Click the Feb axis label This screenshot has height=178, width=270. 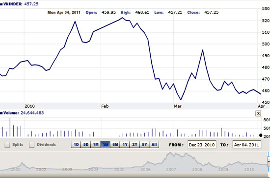pos(105,106)
